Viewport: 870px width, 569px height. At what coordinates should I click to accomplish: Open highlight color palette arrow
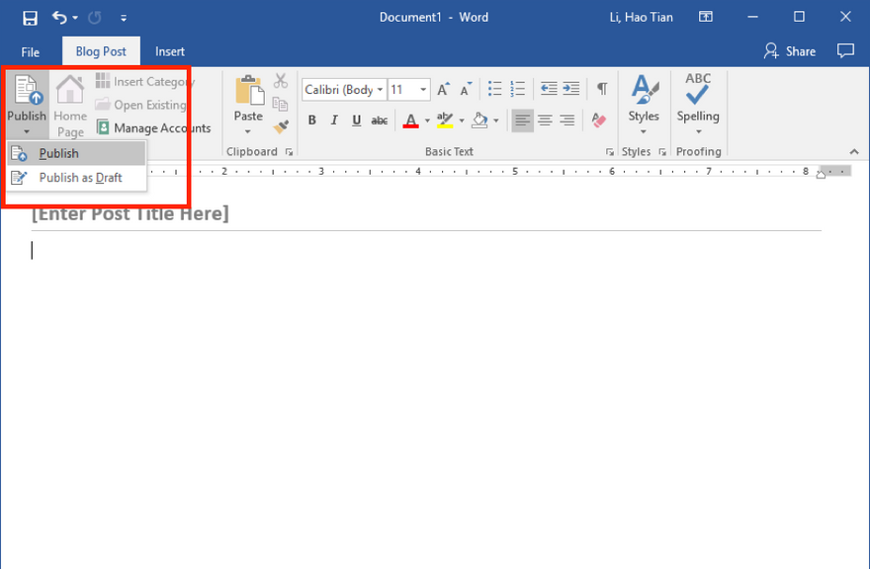click(x=462, y=121)
